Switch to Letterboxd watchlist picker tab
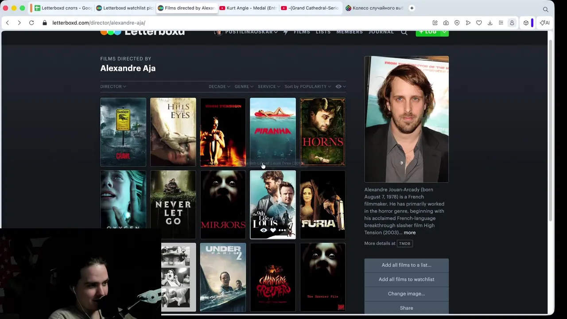The image size is (567, 319). 124,8
